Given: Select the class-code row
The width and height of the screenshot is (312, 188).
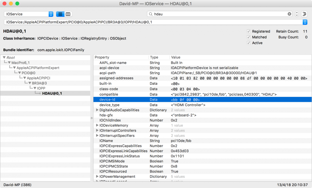Looking at the screenshot, I should [x=202, y=89].
